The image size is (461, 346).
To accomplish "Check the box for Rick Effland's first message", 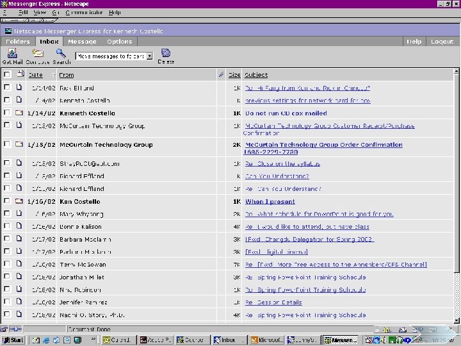I will tap(6, 88).
